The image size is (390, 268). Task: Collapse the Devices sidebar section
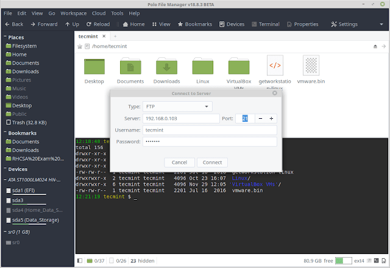coord(5,169)
